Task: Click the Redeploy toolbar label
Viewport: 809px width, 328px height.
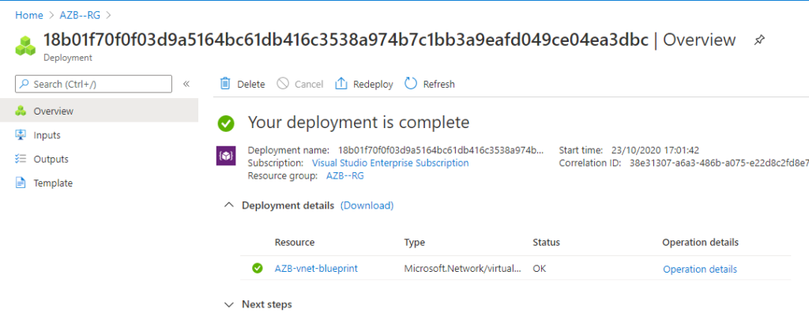Action: [x=373, y=85]
